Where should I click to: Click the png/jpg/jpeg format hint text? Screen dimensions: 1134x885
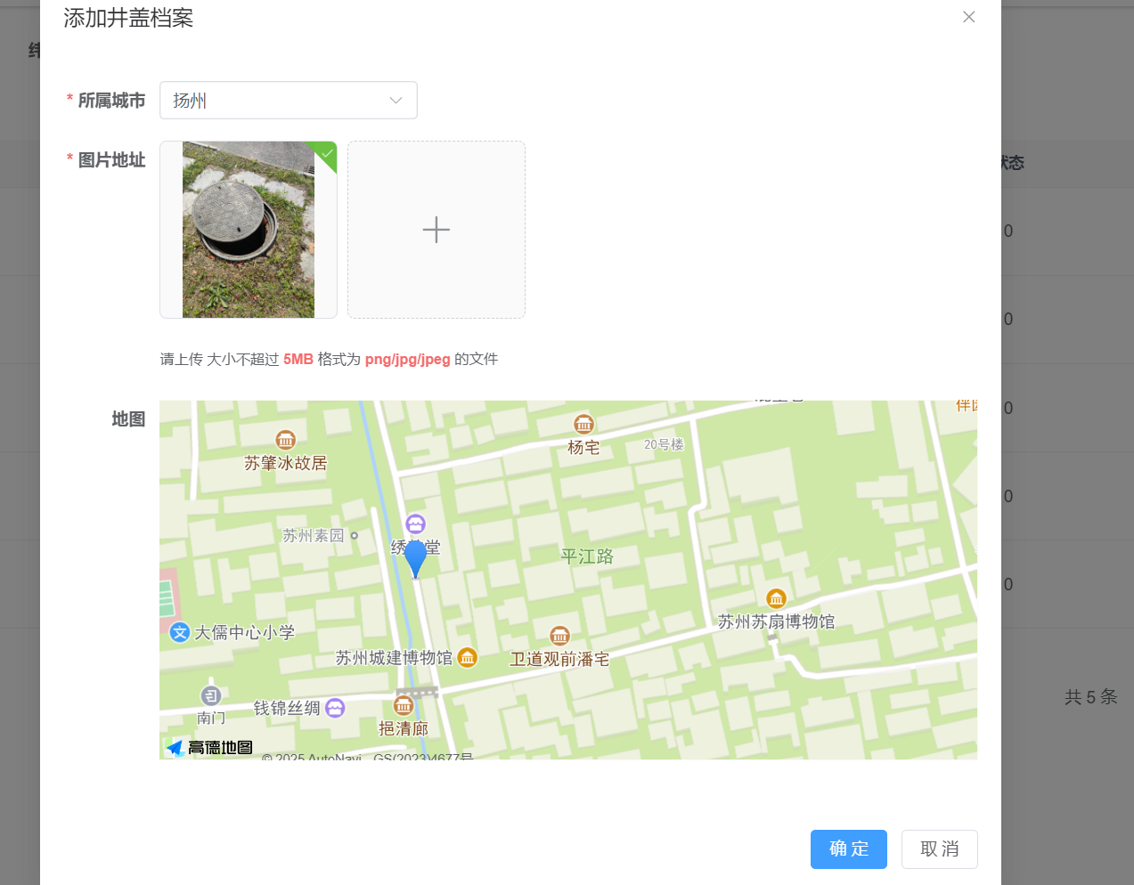(x=408, y=360)
